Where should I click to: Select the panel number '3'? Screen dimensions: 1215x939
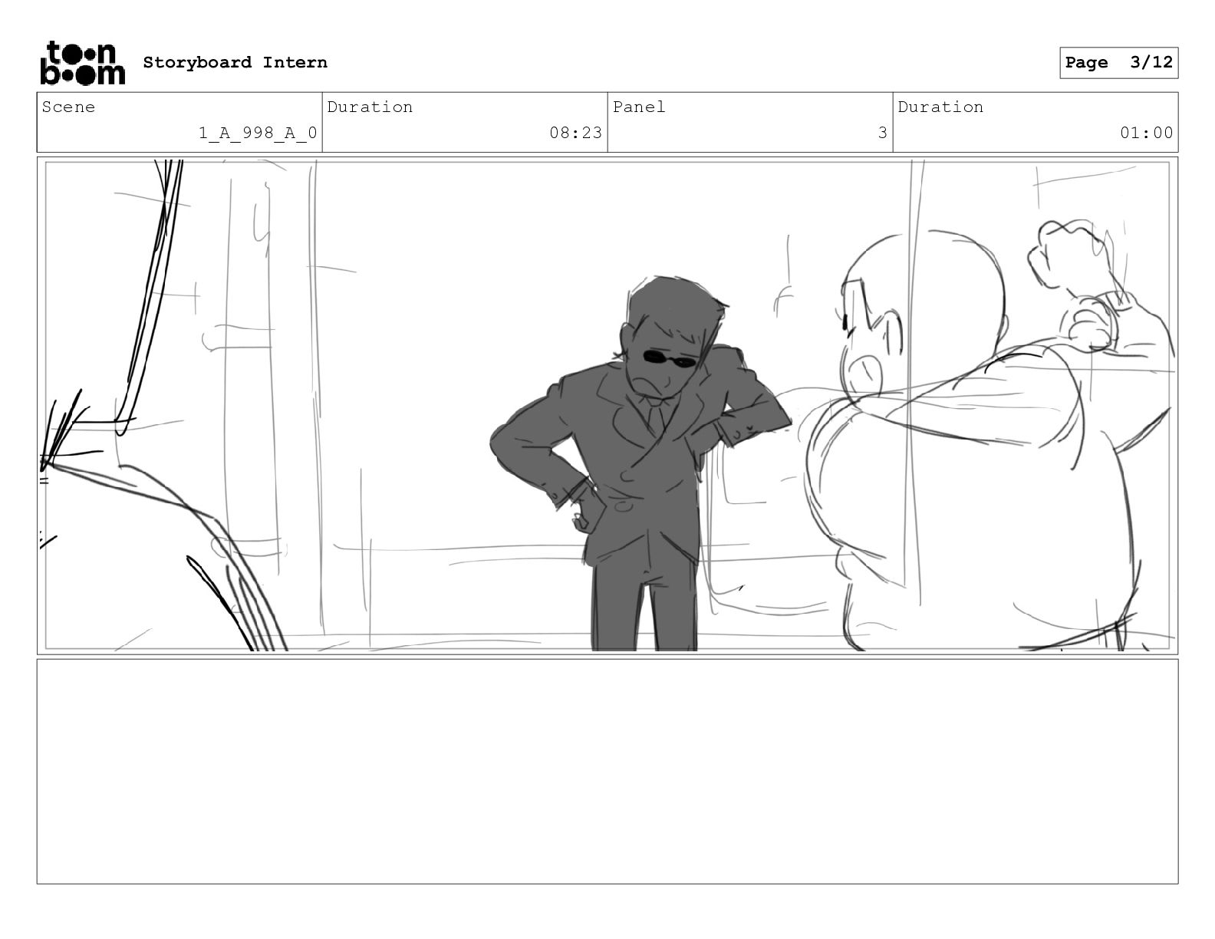(x=882, y=133)
